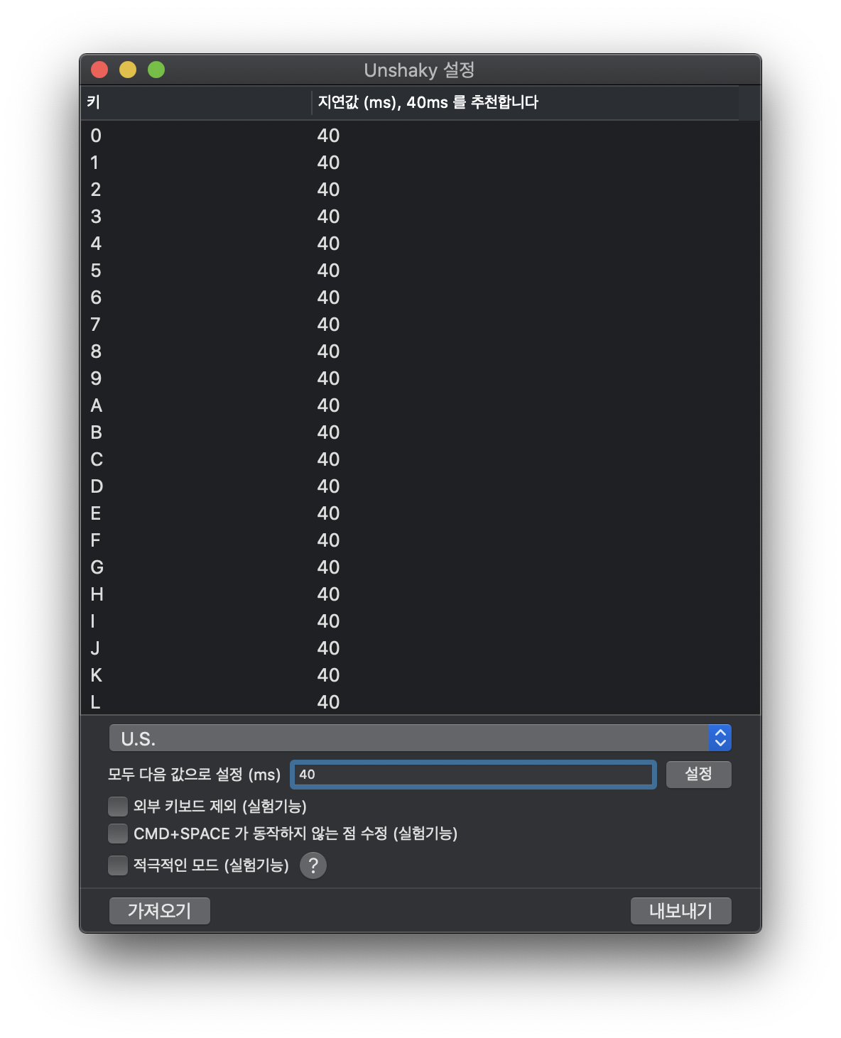This screenshot has width=841, height=1038.
Task: Click the 내보내기 export button
Action: coord(680,910)
